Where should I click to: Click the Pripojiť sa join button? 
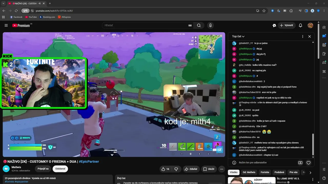tap(43, 169)
